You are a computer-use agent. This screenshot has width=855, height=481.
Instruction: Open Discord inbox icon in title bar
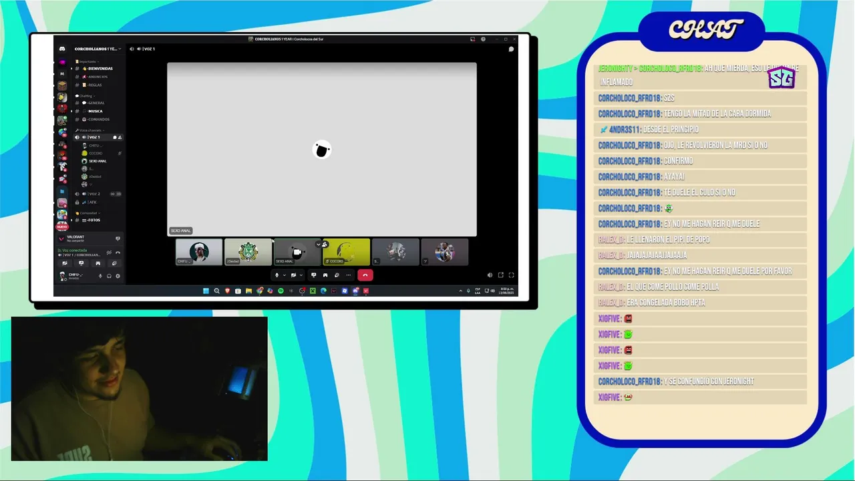[x=473, y=39]
